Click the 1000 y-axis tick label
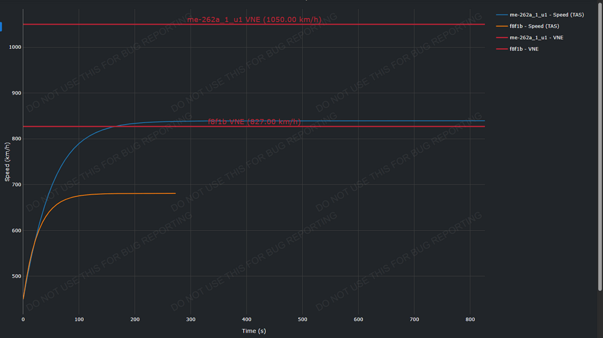The width and height of the screenshot is (603, 338). point(15,47)
